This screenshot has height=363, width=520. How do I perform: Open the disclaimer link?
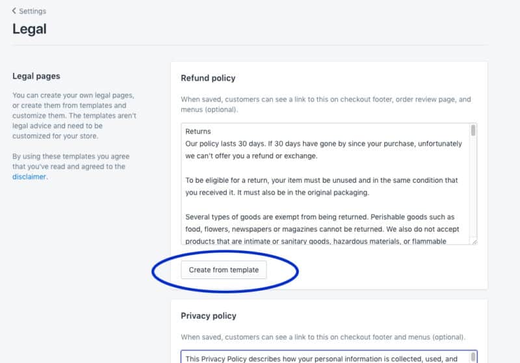click(x=29, y=177)
